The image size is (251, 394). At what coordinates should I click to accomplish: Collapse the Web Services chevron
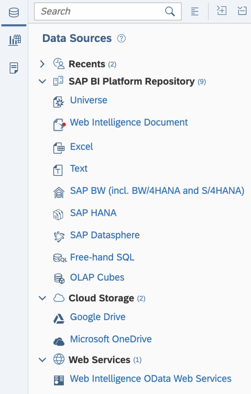coord(42,360)
